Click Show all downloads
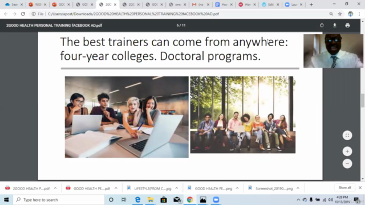This screenshot has height=205, width=365. pos(344,187)
